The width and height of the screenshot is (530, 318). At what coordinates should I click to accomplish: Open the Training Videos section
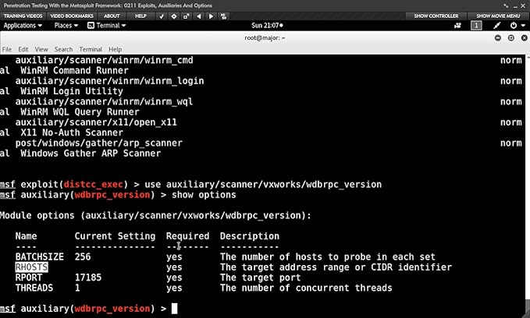pyautogui.click(x=23, y=16)
